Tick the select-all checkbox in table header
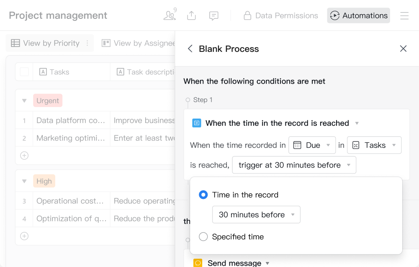Image resolution: width=419 pixels, height=267 pixels. point(24,72)
